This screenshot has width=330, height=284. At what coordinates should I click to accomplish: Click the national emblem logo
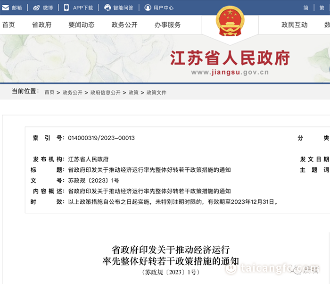pyautogui.click(x=230, y=21)
